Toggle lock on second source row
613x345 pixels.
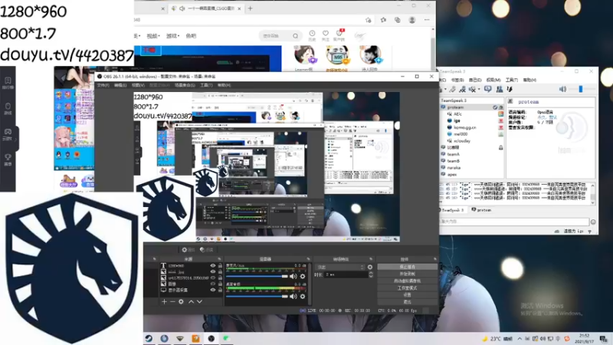coord(220,271)
